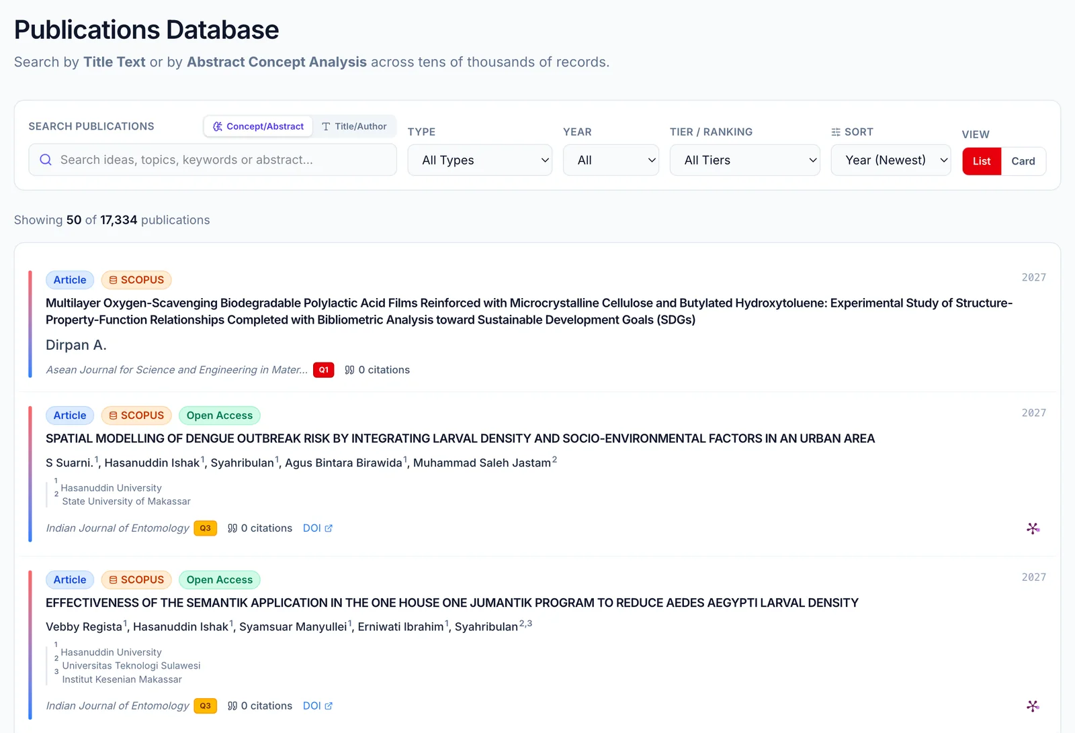Click Indian Journal of Entomology on the Spatial Modelling article
The height and width of the screenshot is (733, 1075).
pos(118,528)
